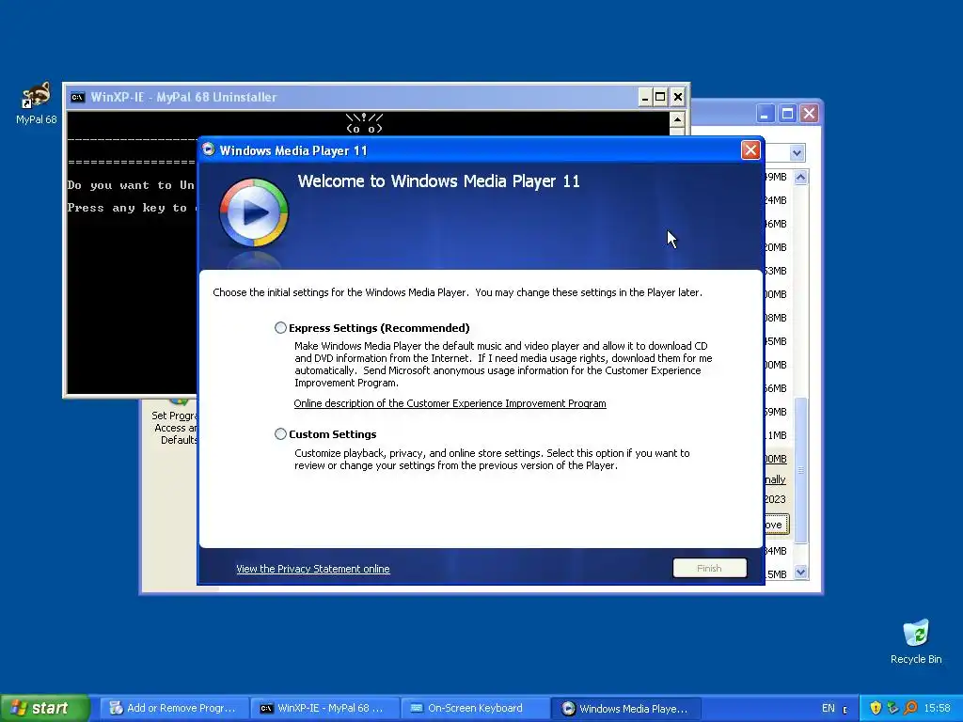Click the clock showing 15:58

pyautogui.click(x=937, y=708)
